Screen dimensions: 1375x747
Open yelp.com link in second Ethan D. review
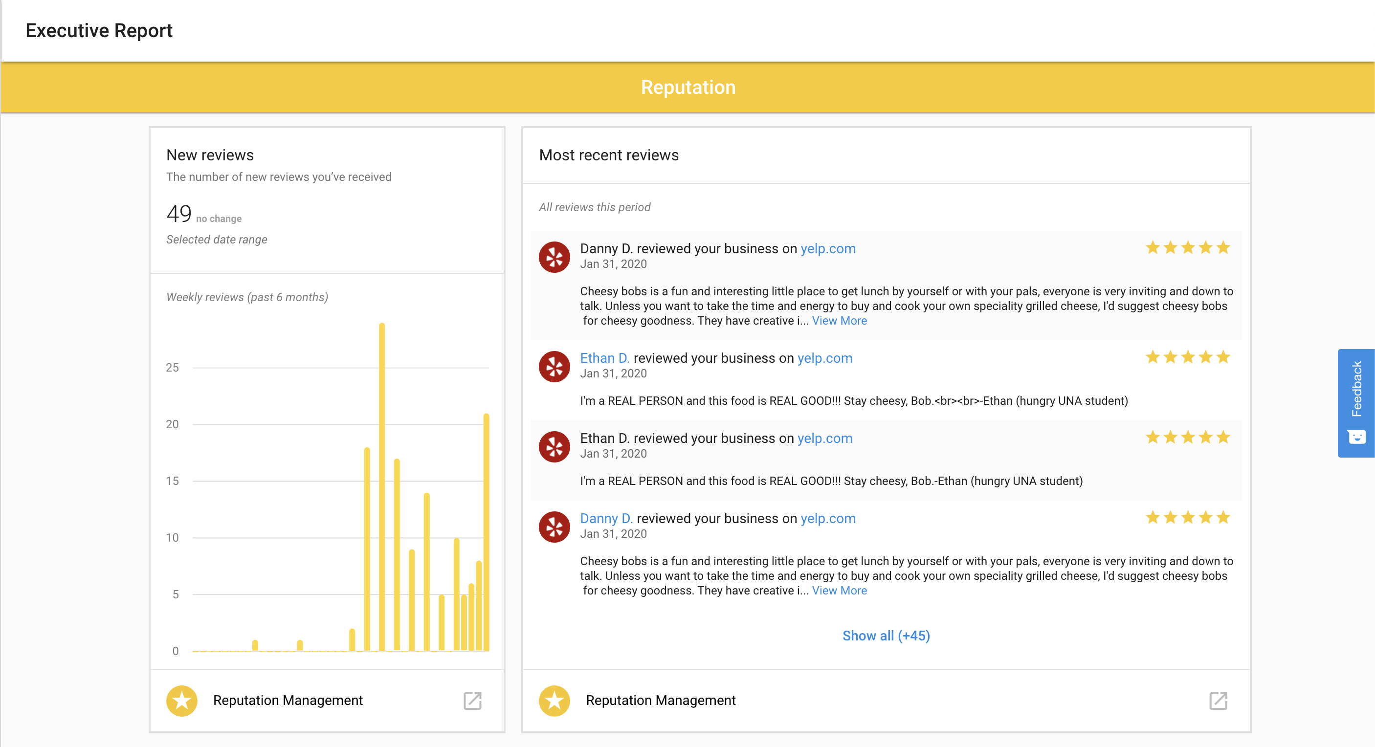coord(825,438)
